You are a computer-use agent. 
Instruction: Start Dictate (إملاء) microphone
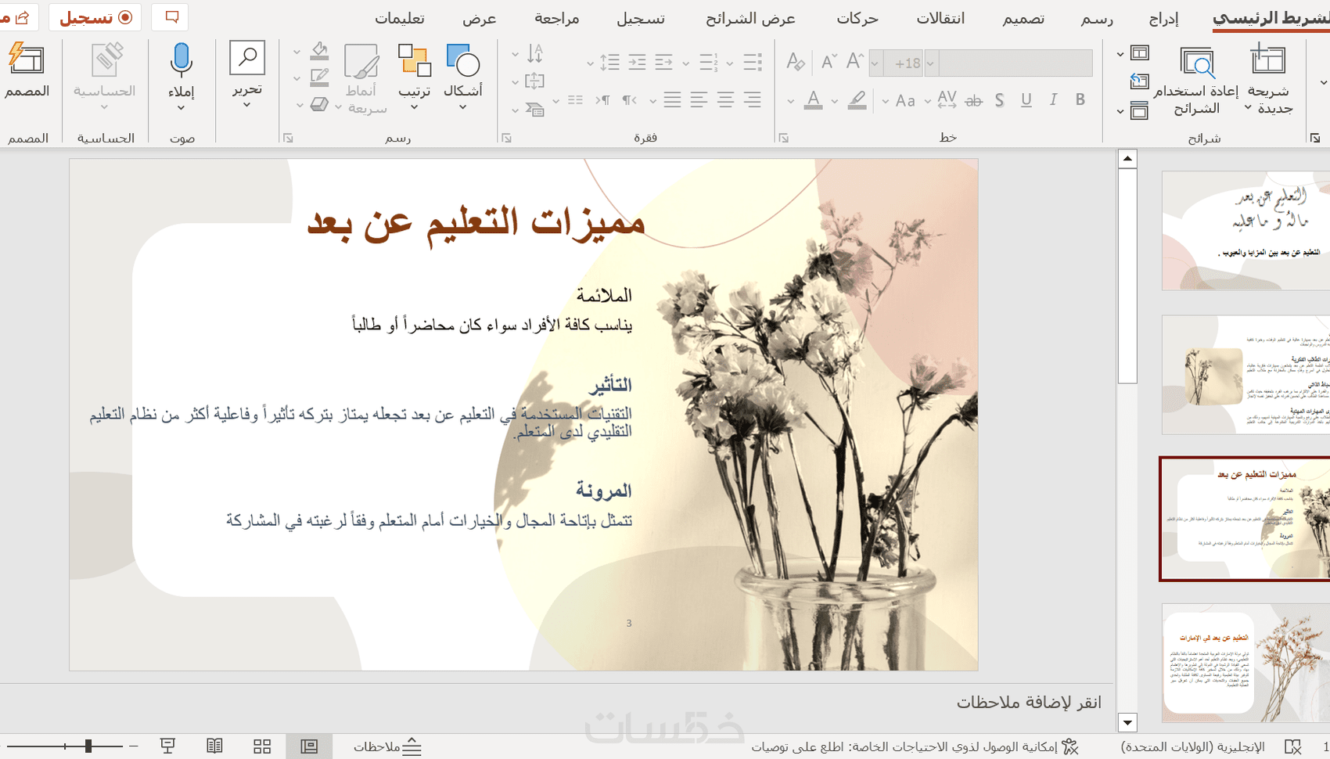point(182,76)
